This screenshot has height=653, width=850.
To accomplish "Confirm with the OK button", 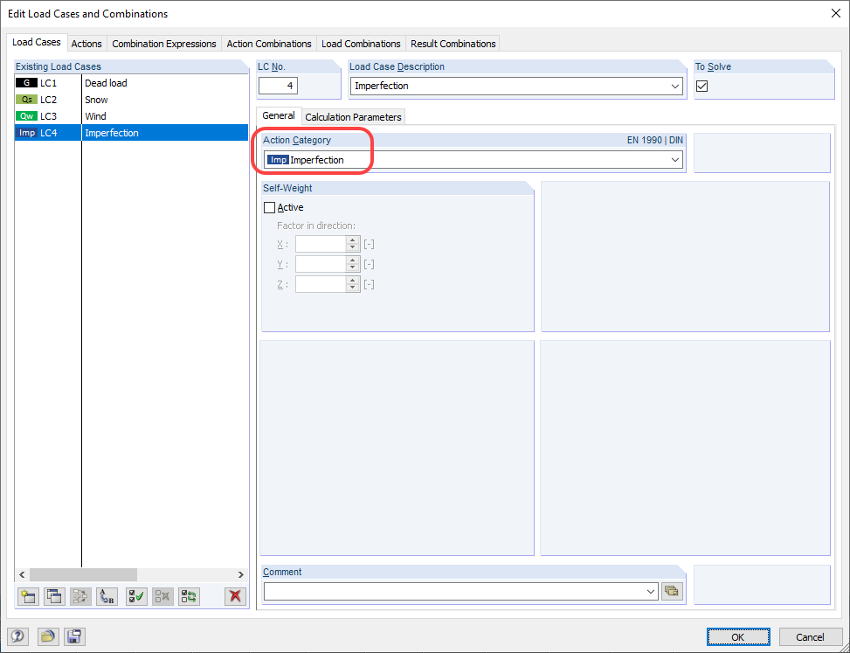I will pyautogui.click(x=738, y=636).
